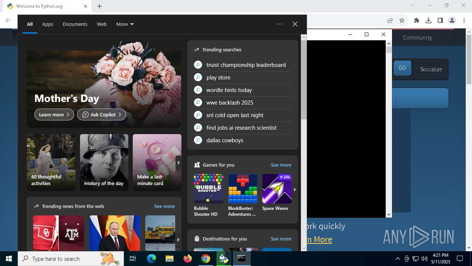This screenshot has width=472, height=266.
Task: Maximize the black console window
Action: point(367,34)
